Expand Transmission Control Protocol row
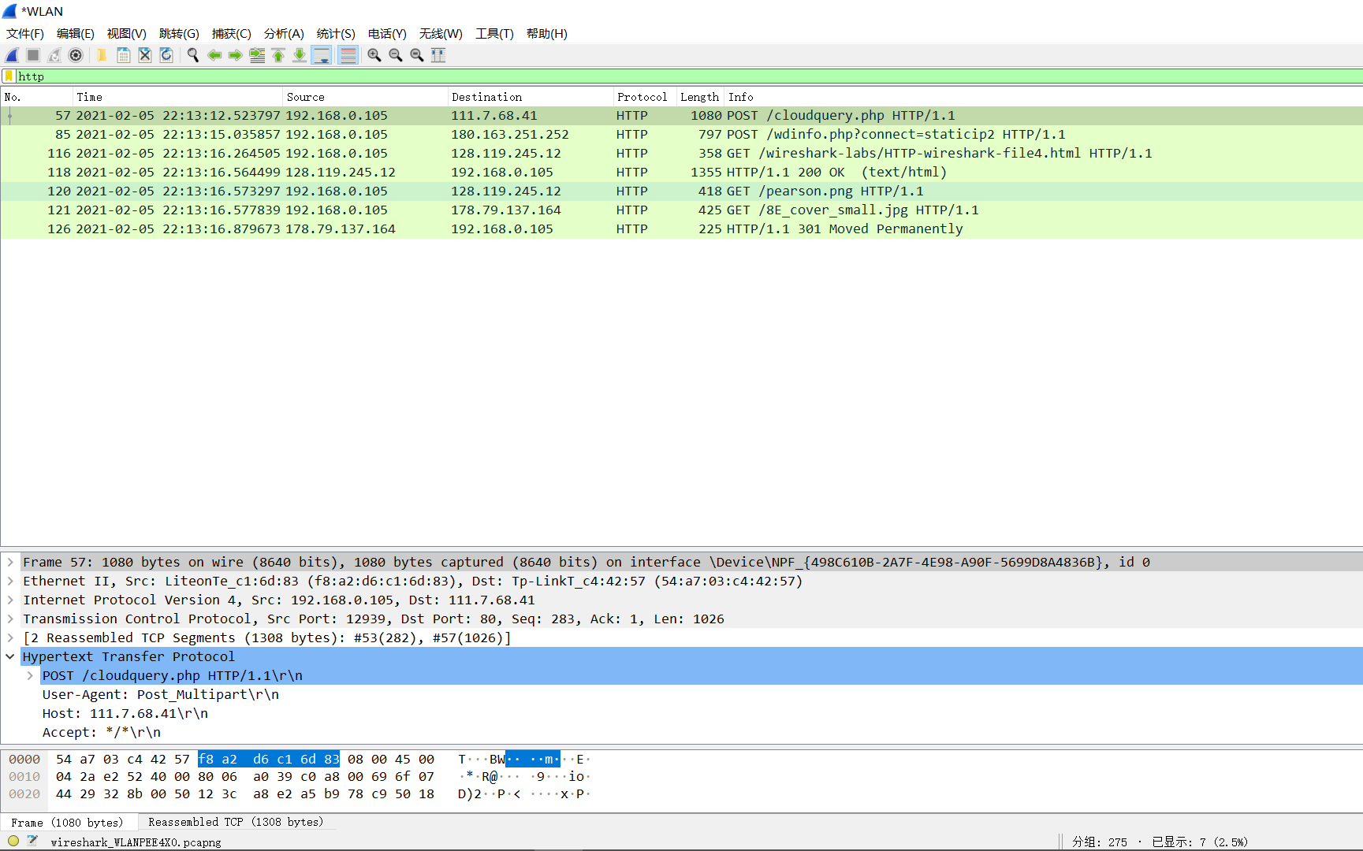The image size is (1363, 851). point(10,619)
